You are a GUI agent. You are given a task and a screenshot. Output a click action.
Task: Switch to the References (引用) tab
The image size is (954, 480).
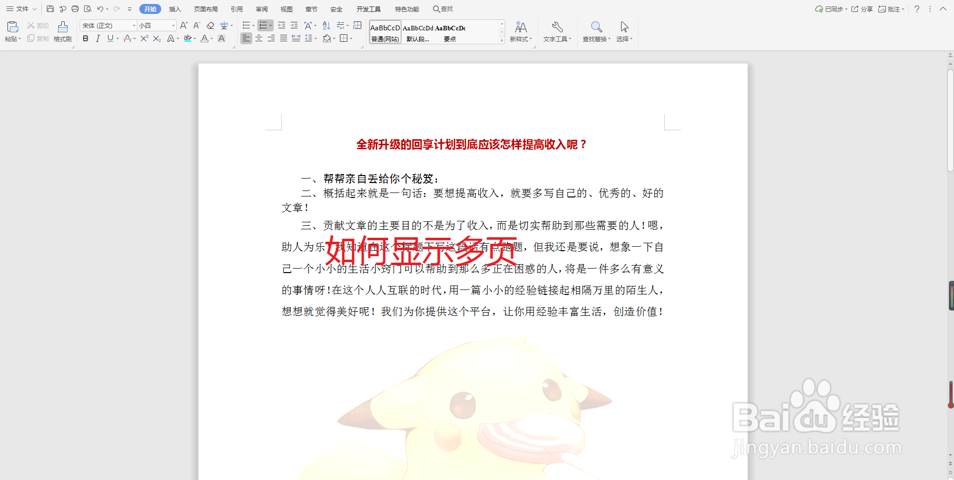coord(237,9)
